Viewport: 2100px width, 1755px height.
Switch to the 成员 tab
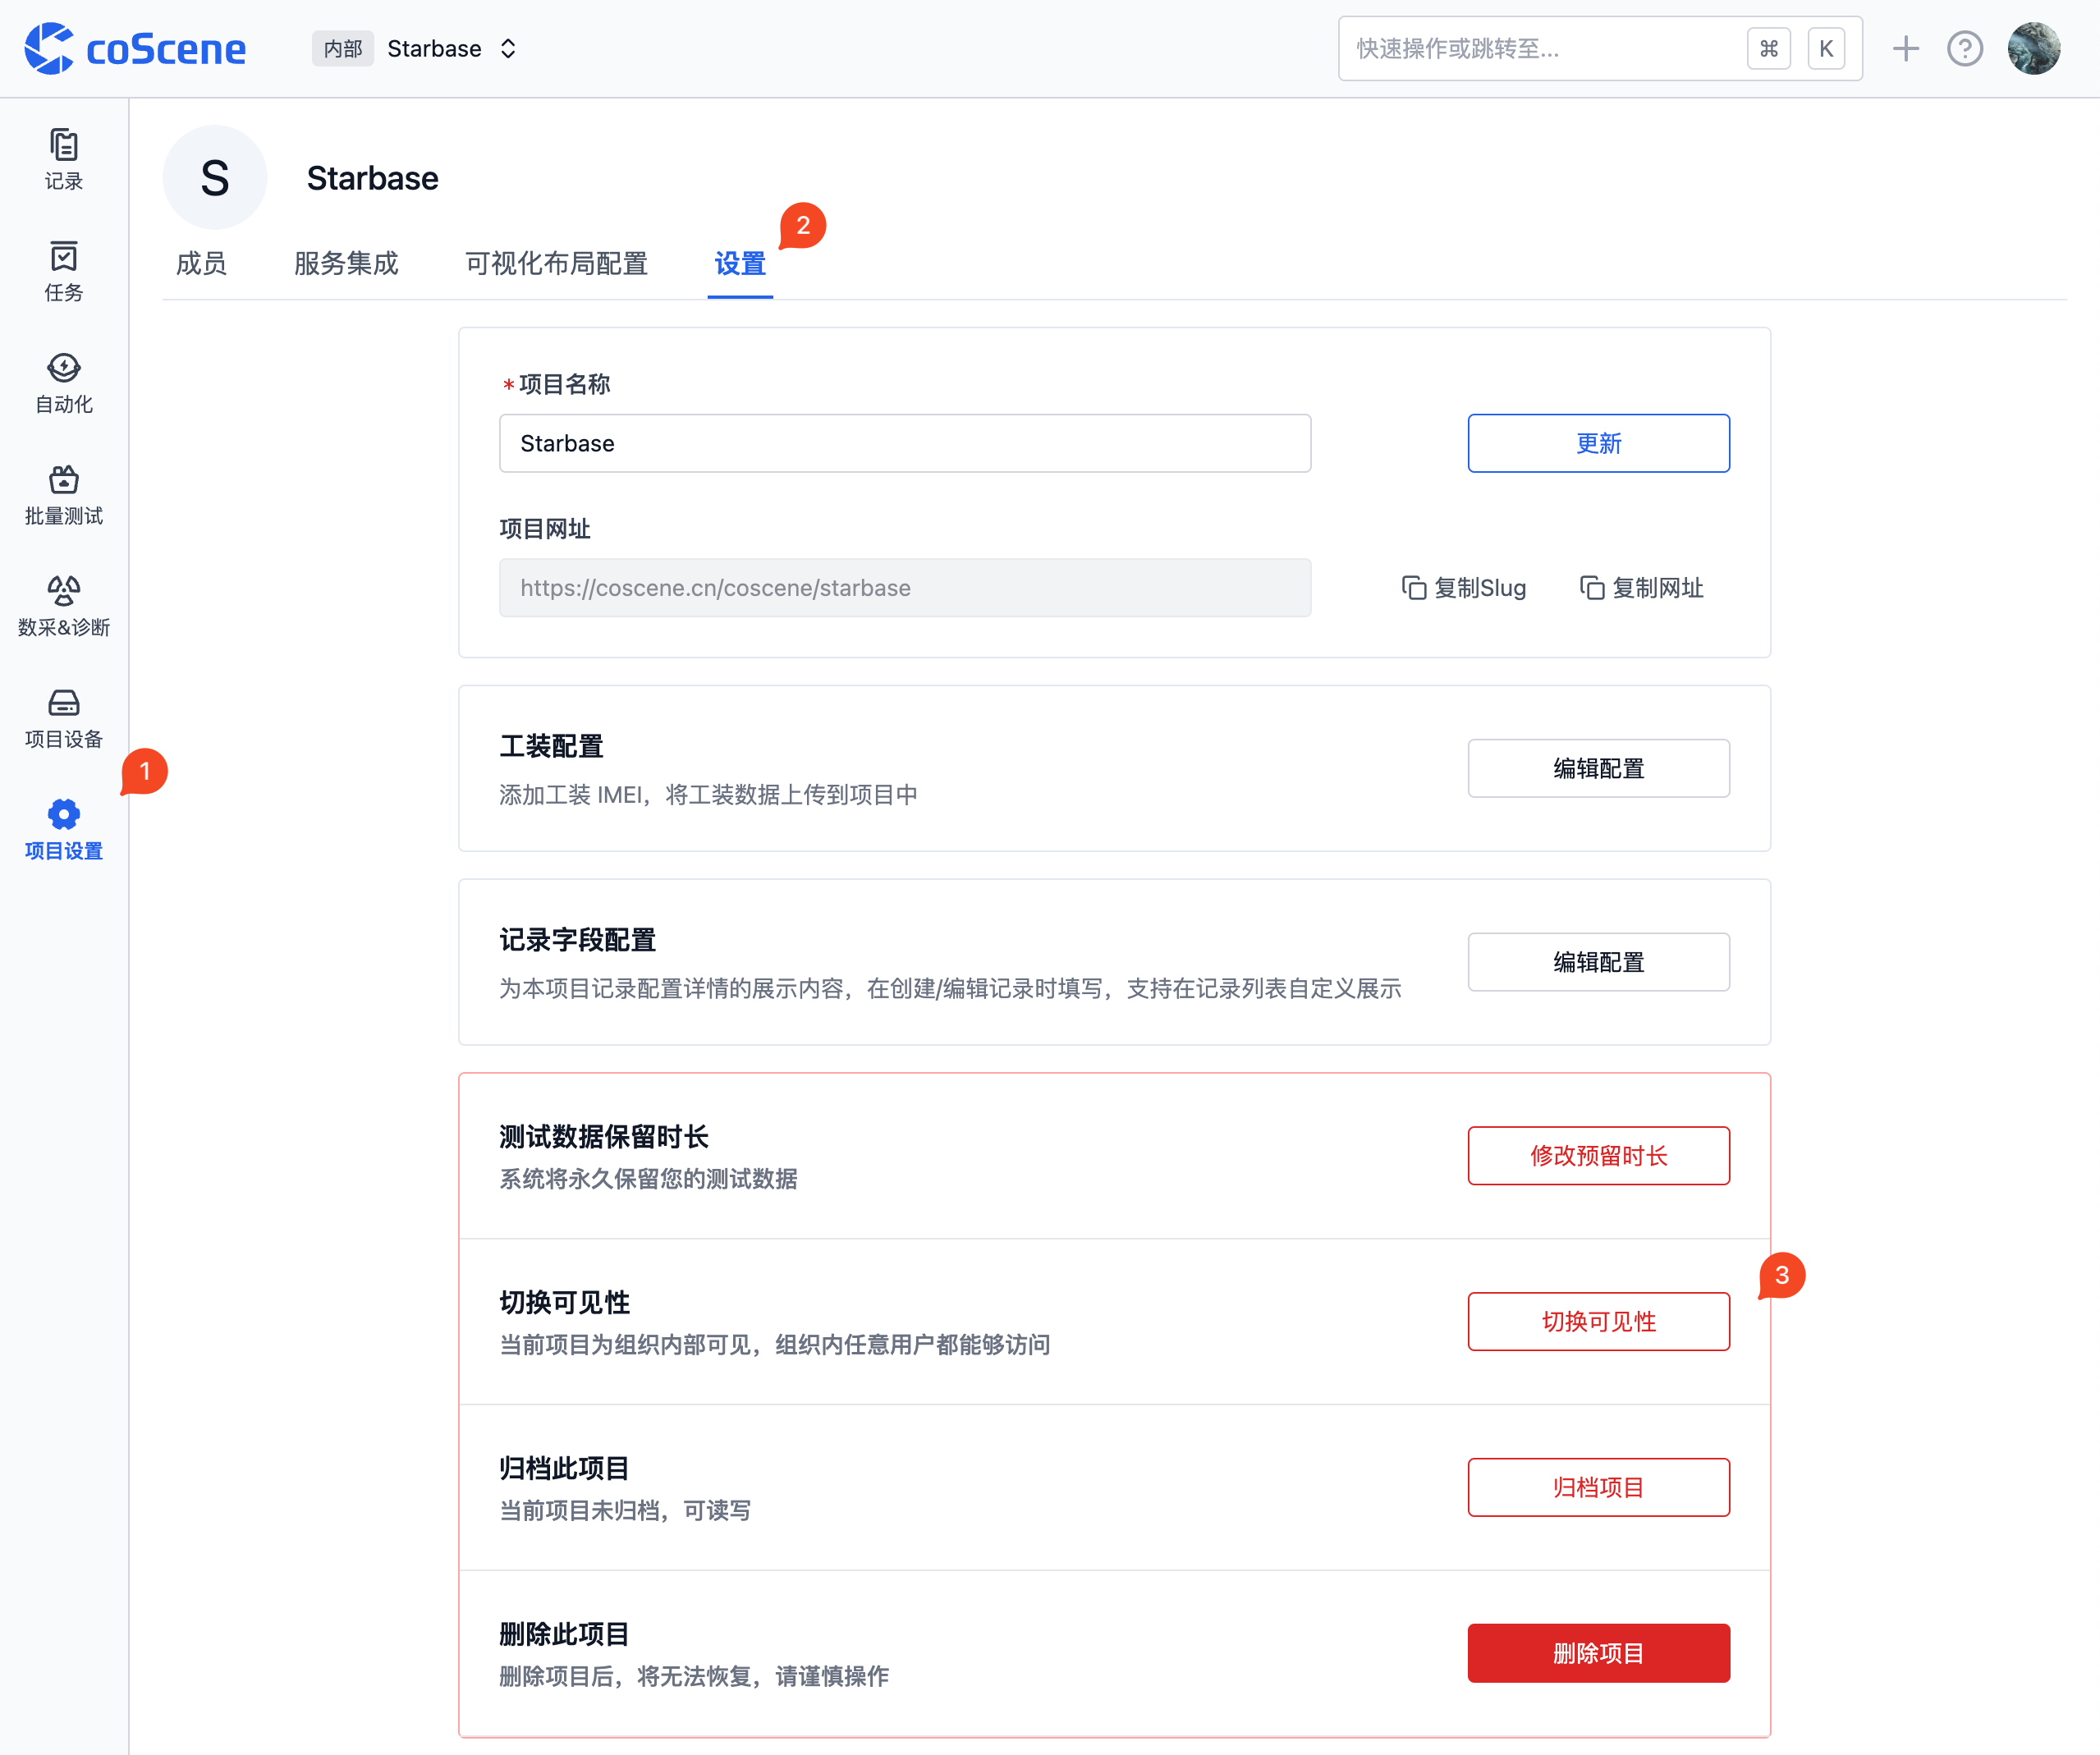[201, 263]
